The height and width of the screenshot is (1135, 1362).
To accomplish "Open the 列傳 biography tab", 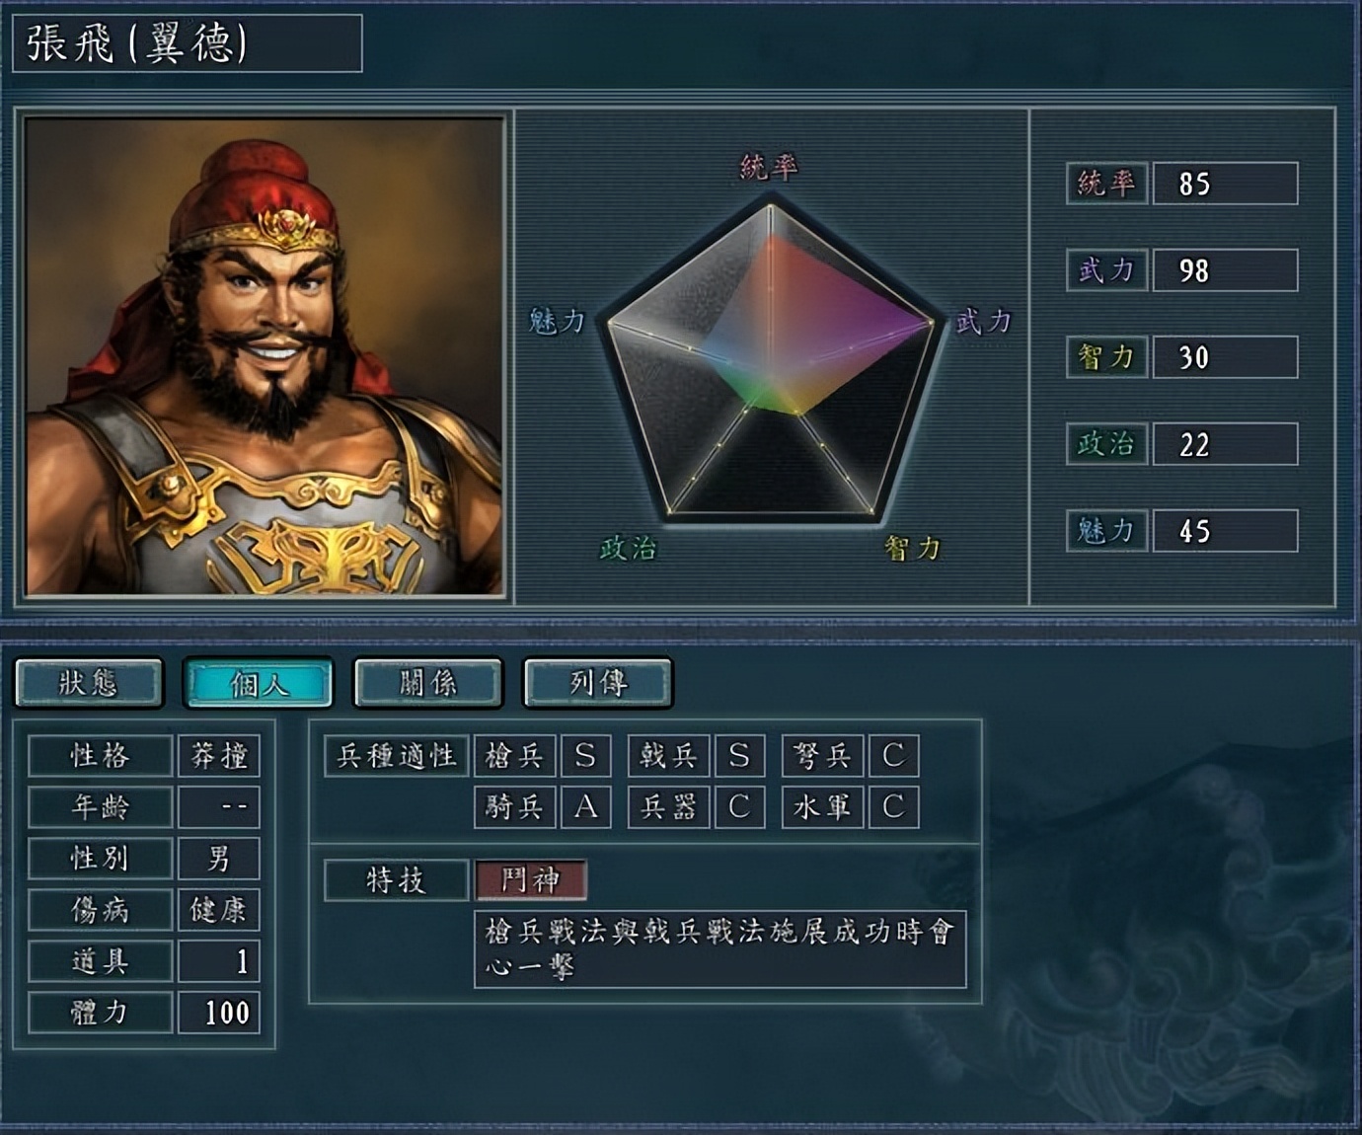I will click(x=598, y=683).
